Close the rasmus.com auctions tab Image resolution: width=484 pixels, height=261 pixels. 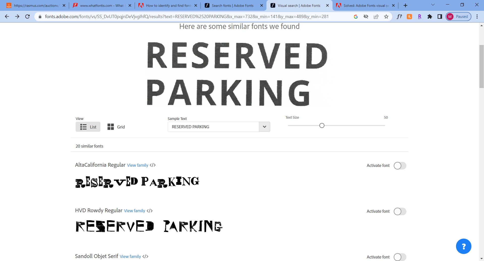tap(64, 5)
